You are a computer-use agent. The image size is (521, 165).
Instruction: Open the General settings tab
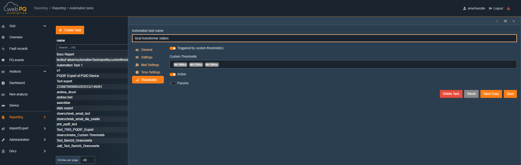click(148, 50)
